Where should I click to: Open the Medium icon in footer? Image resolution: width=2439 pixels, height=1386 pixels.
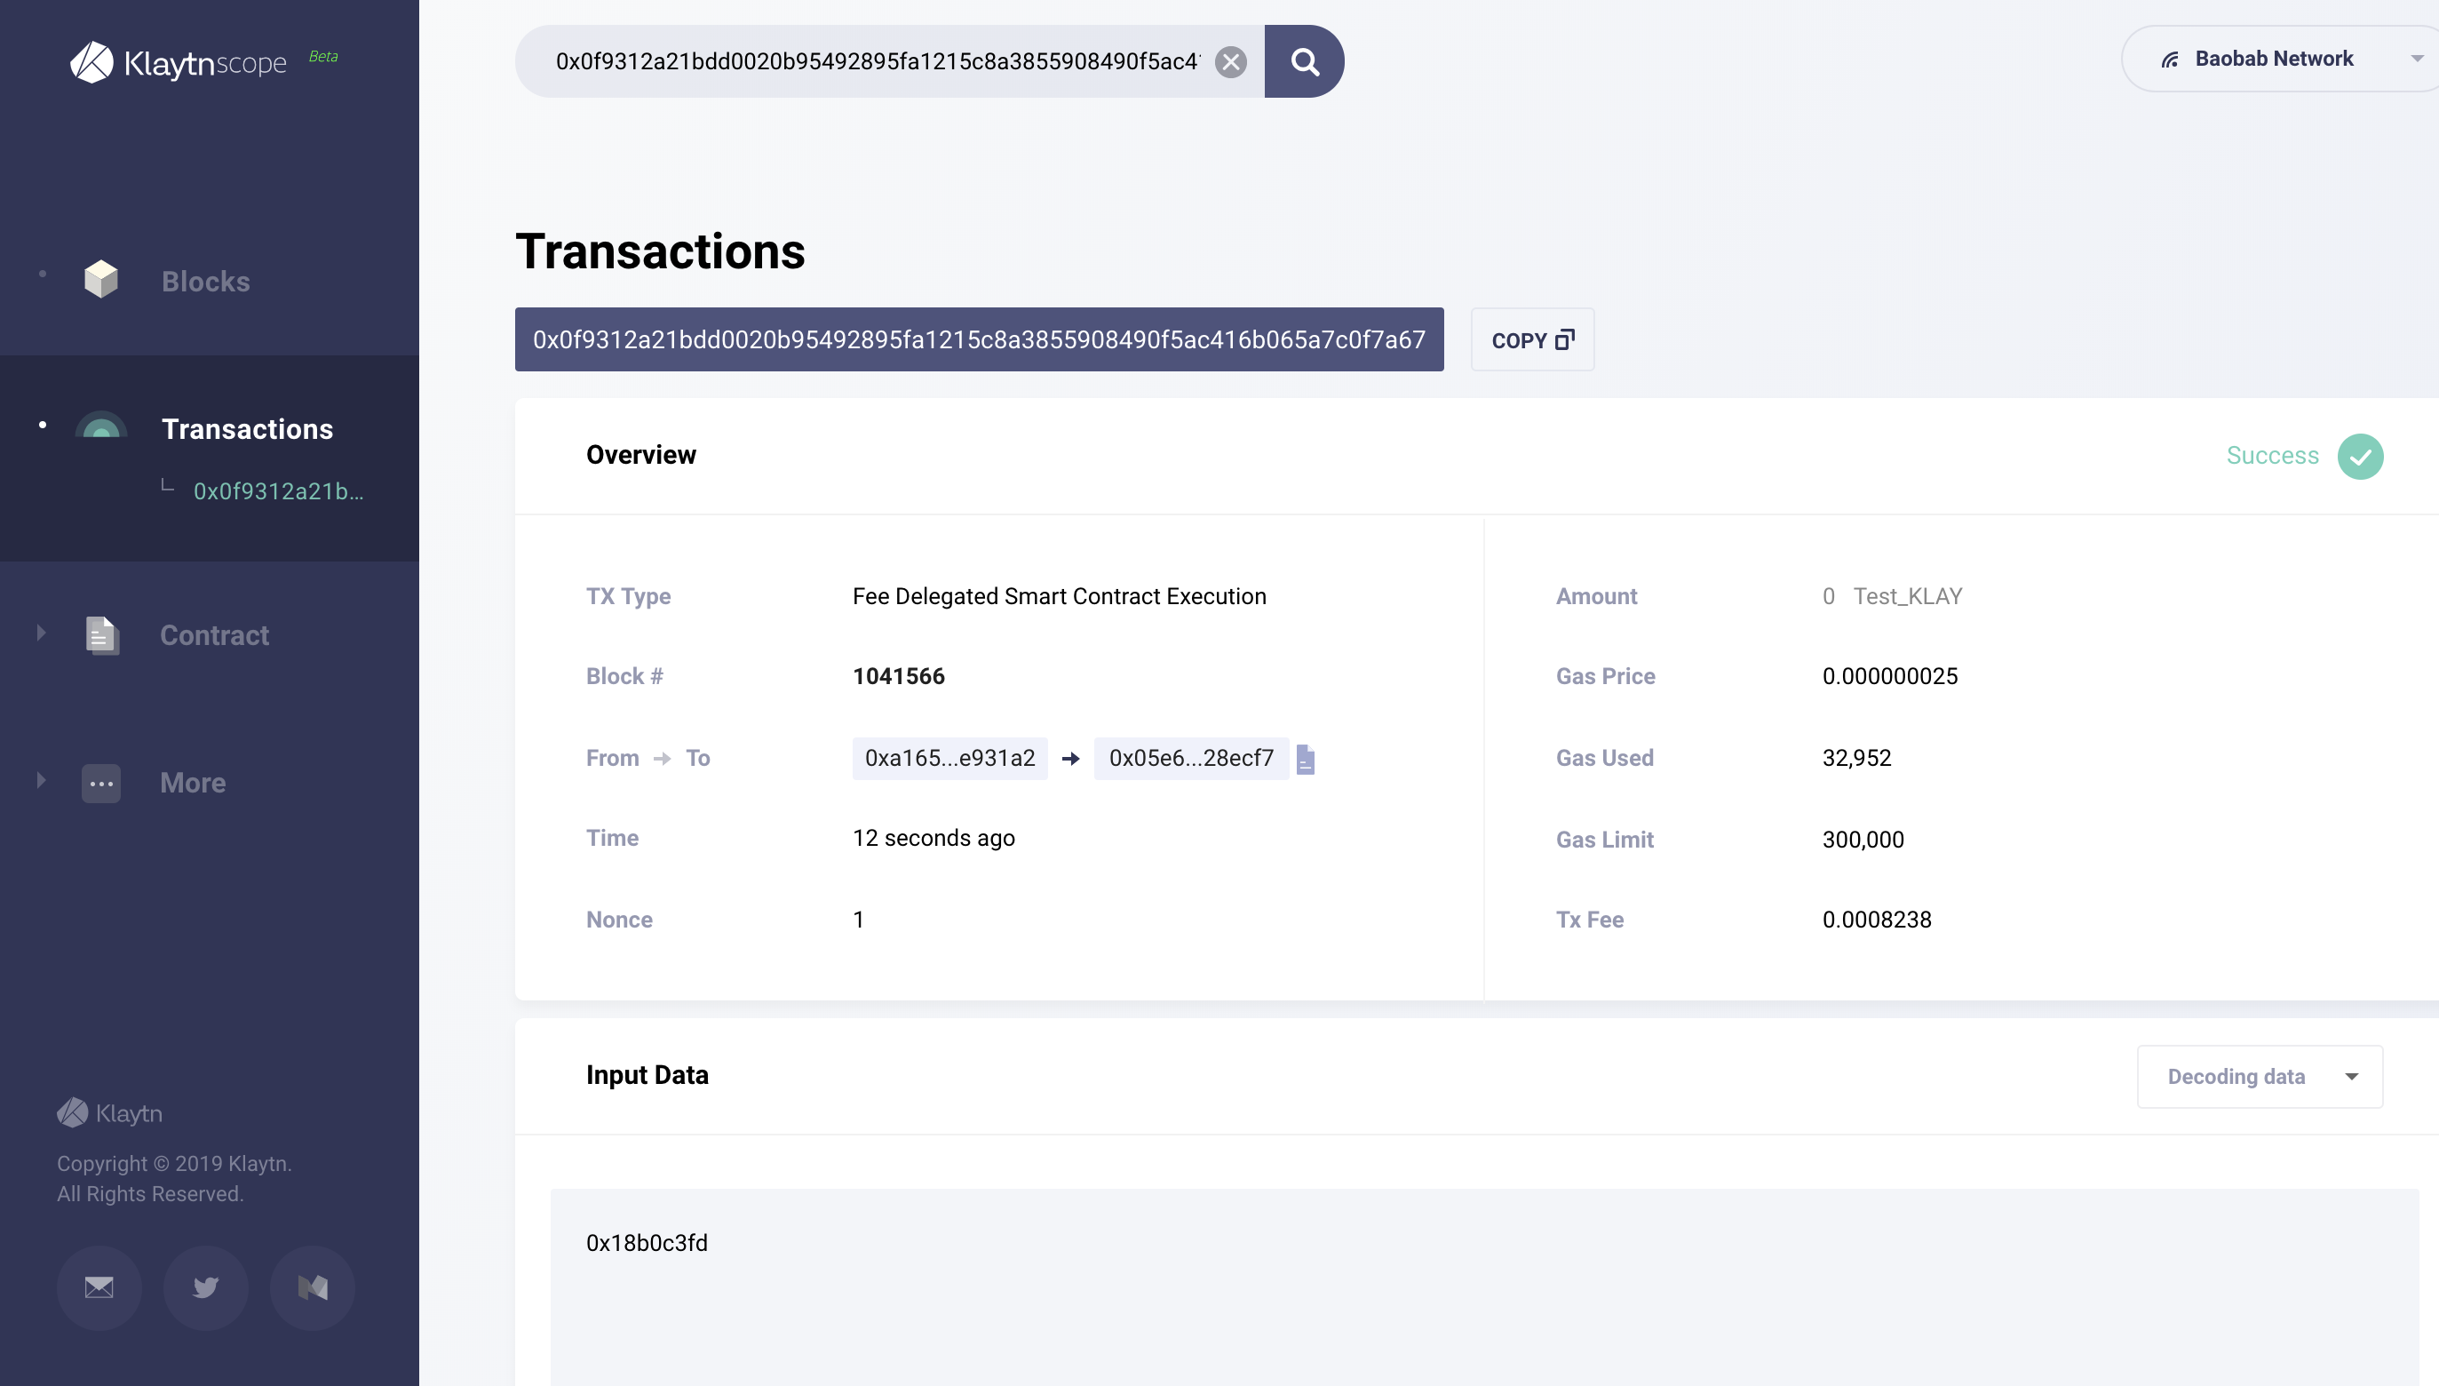[x=312, y=1287]
